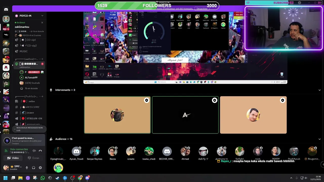Collapse the Intervenants section
Screen dimensions: 324x182
click(319, 90)
